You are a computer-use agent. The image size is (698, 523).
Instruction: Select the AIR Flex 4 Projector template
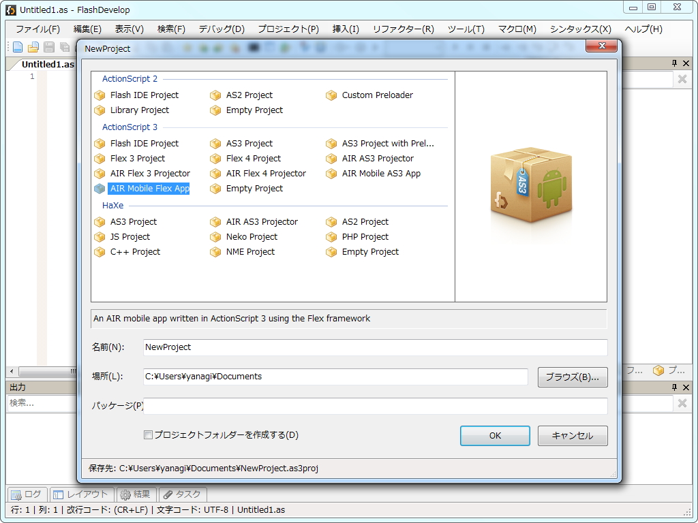pos(265,174)
